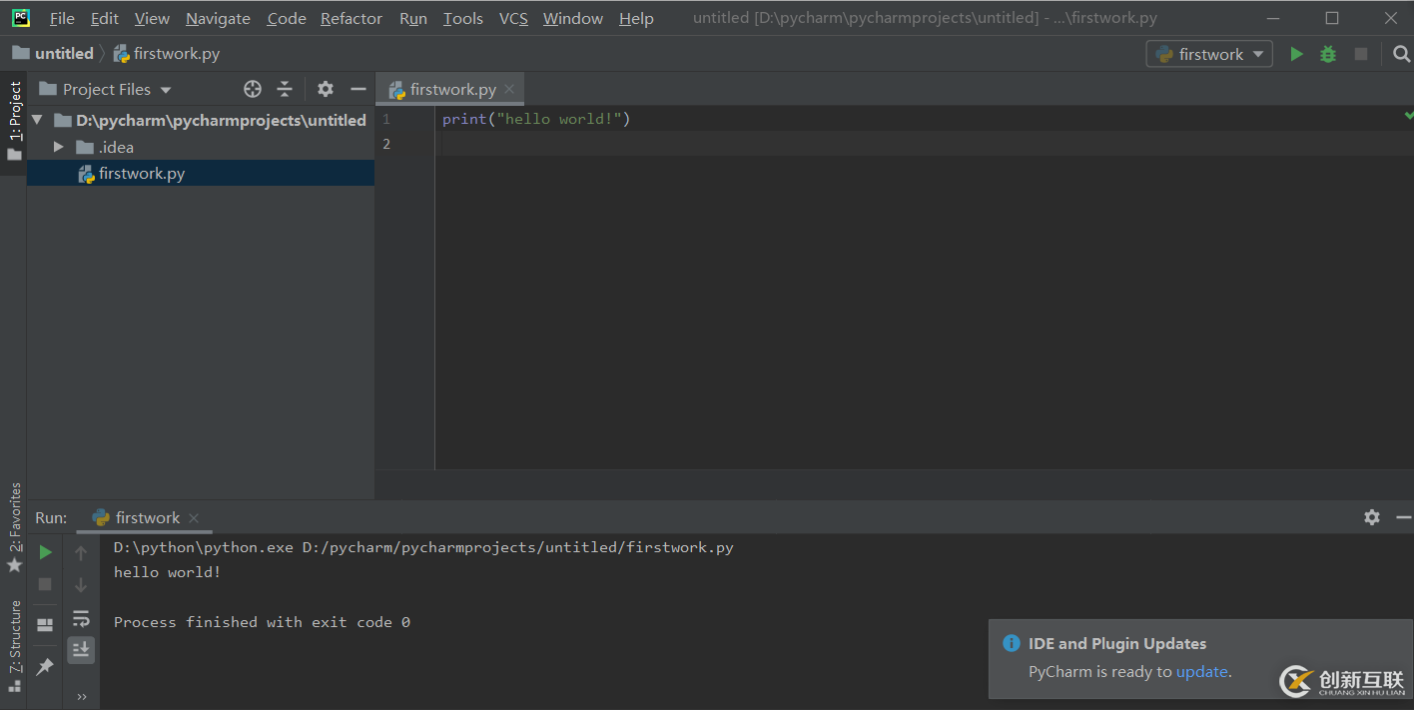Open the firstwork run configuration dropdown
The width and height of the screenshot is (1414, 710).
[x=1209, y=54]
